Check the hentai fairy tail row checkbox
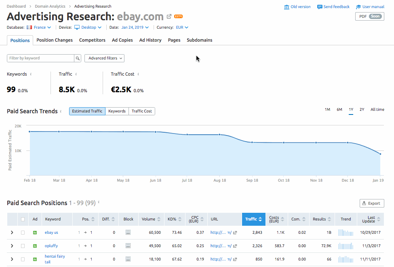 [23, 259]
